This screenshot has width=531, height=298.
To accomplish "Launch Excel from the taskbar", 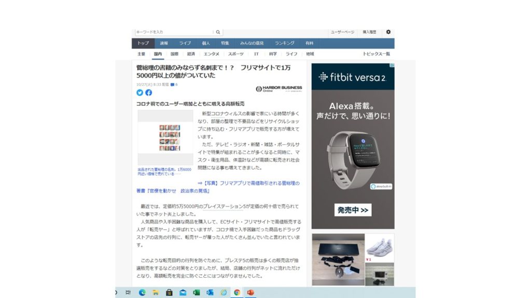I will point(197,293).
